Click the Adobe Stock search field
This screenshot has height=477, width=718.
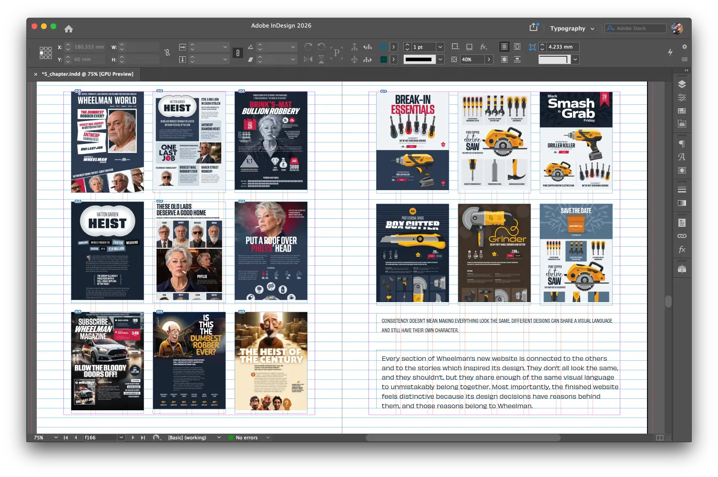[636, 28]
